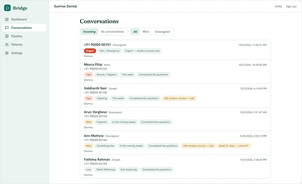Filter conversations by Mine

(x=146, y=32)
